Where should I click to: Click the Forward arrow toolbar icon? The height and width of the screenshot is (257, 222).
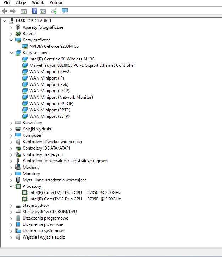[x=13, y=11]
